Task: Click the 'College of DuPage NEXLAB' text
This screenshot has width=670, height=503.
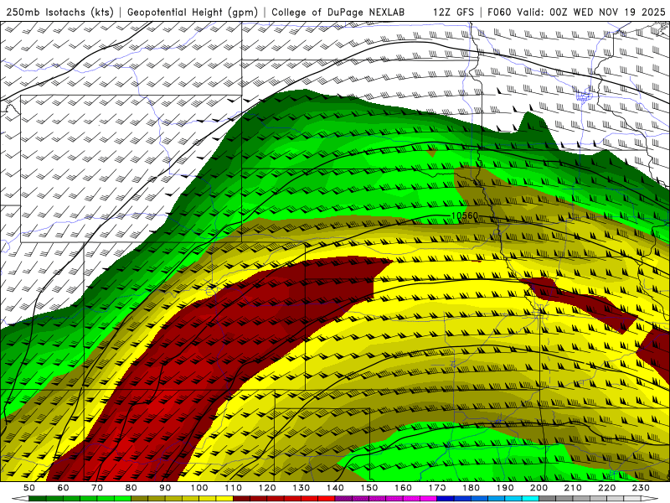Action: tap(338, 13)
